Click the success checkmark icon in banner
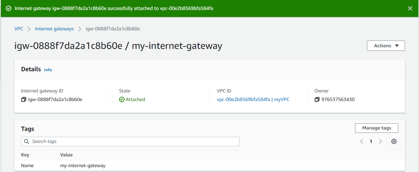The width and height of the screenshot is (419, 172). point(9,8)
